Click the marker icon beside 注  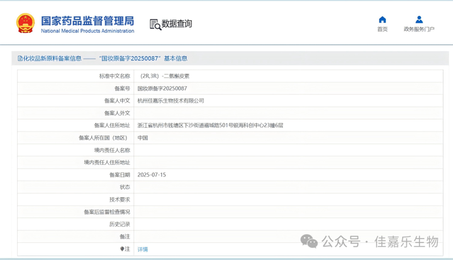tap(122, 249)
